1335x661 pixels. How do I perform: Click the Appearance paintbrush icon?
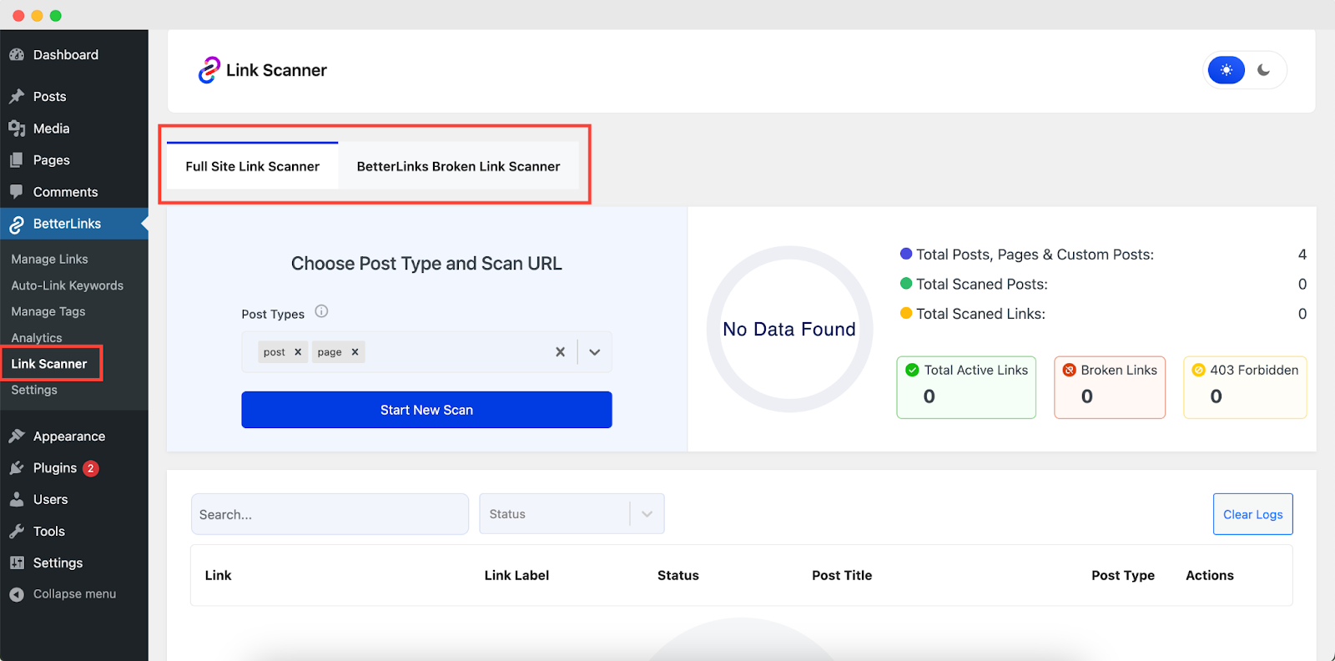click(x=17, y=436)
